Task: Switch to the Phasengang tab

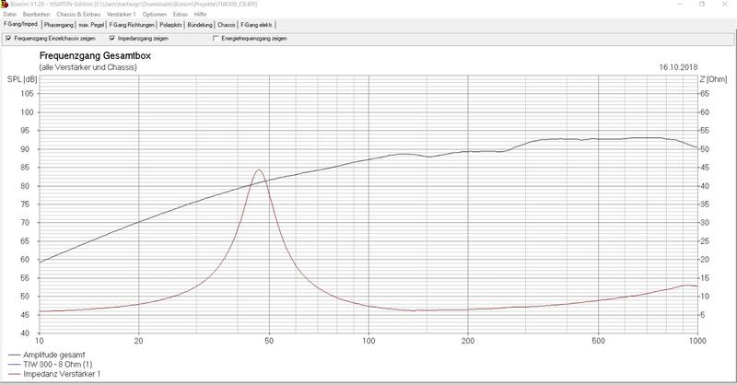Action: pos(58,25)
